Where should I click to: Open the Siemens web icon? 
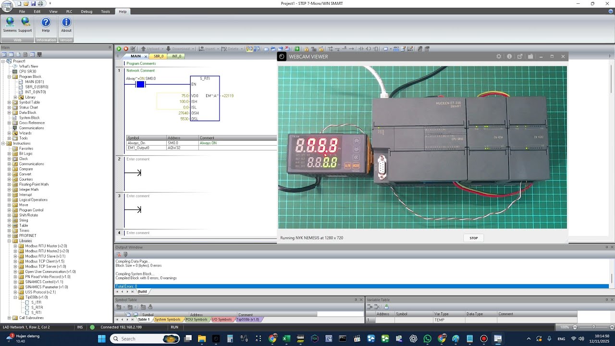tap(10, 25)
